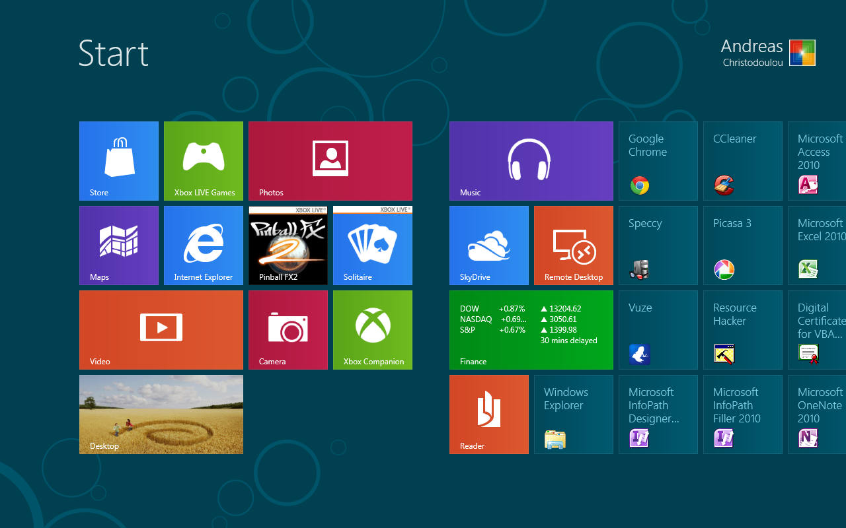This screenshot has width=846, height=528.
Task: Open the Reader tile
Action: pyautogui.click(x=489, y=414)
